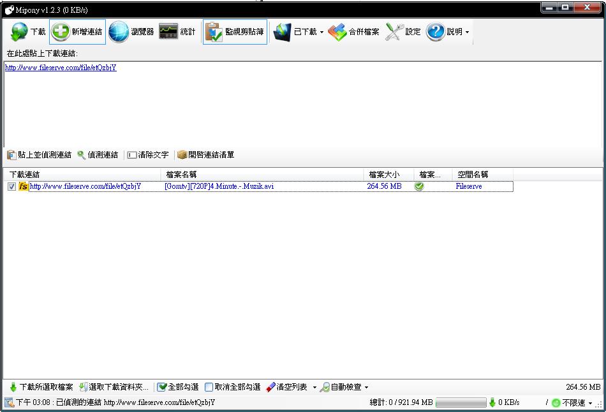Screen dimensions: 606x412
Task: Open the 統計 statistics monitor icon
Action: point(168,32)
